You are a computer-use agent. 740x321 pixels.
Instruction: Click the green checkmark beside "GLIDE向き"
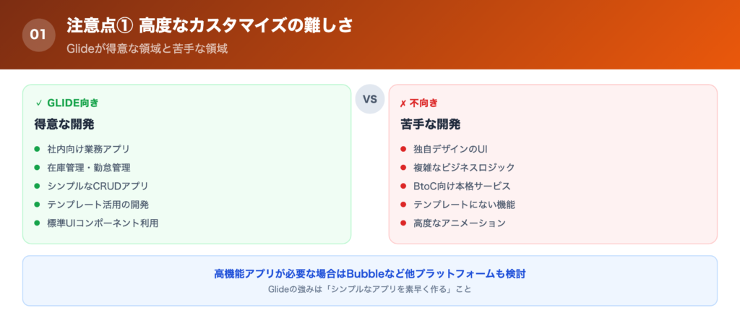point(38,103)
